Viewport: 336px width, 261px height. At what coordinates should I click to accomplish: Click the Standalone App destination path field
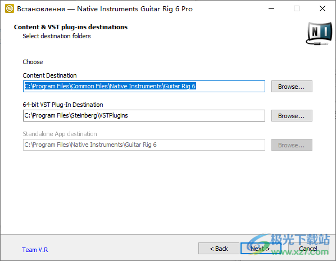[x=144, y=145]
